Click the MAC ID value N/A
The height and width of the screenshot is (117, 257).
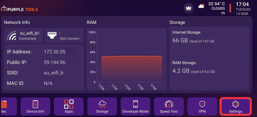(48, 83)
